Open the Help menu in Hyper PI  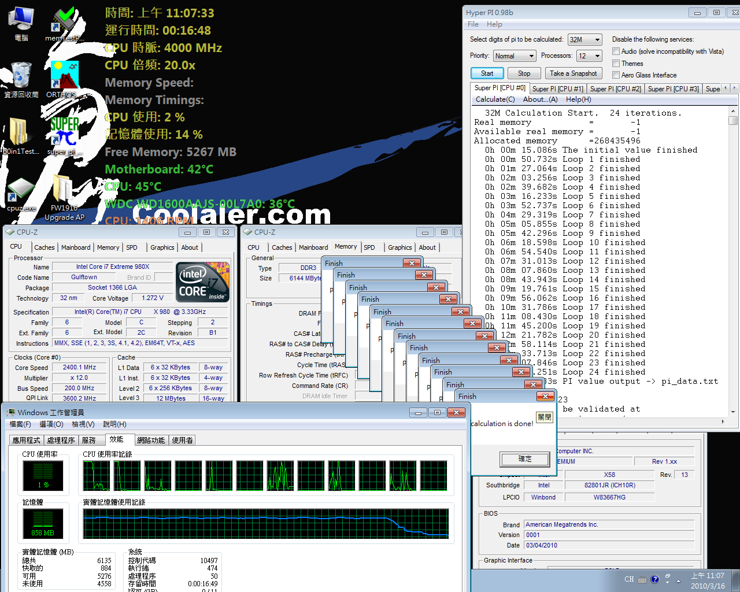494,24
